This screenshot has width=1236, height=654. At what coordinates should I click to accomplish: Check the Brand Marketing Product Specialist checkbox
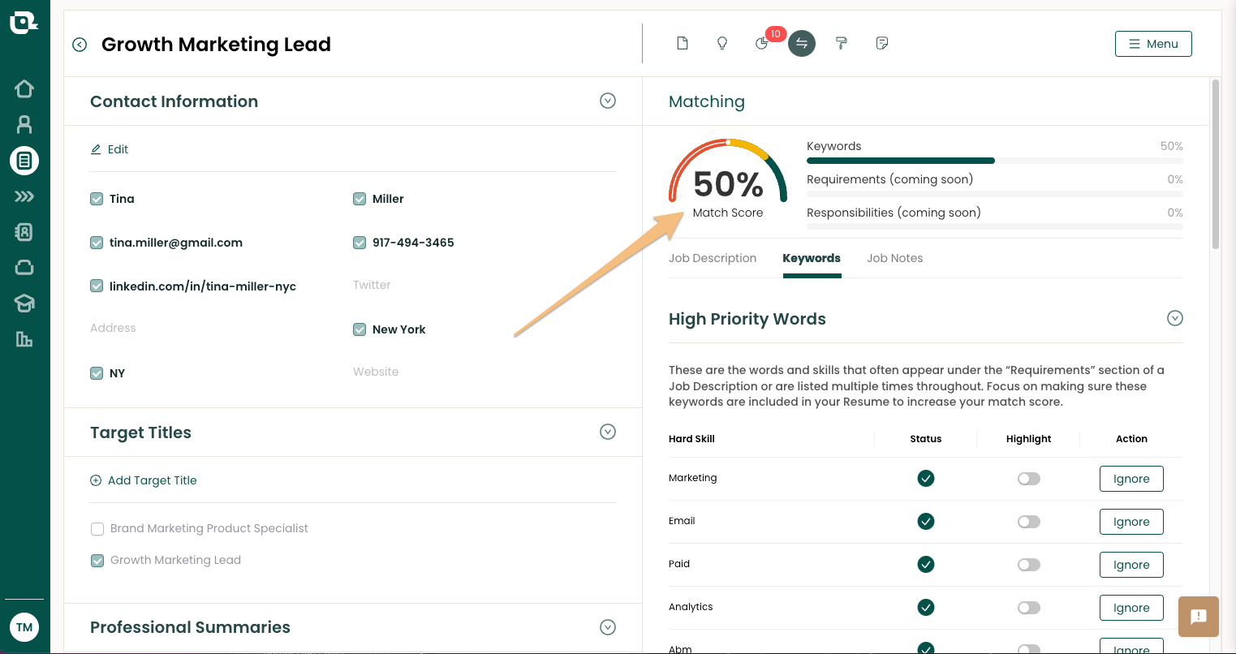97,529
